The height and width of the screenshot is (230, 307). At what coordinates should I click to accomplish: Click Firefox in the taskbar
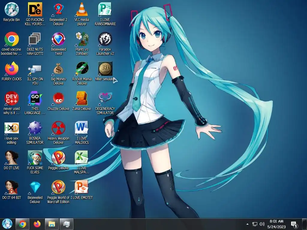37,224
